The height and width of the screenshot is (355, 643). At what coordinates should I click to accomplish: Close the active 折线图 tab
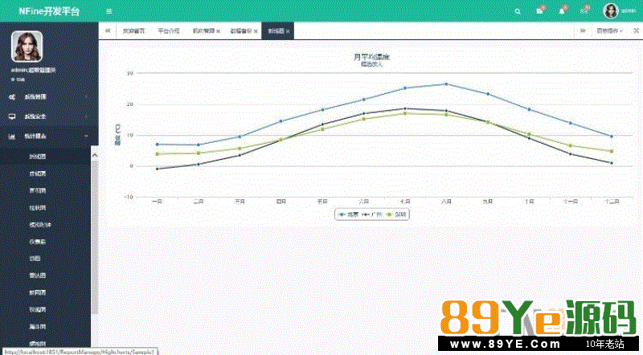(289, 31)
